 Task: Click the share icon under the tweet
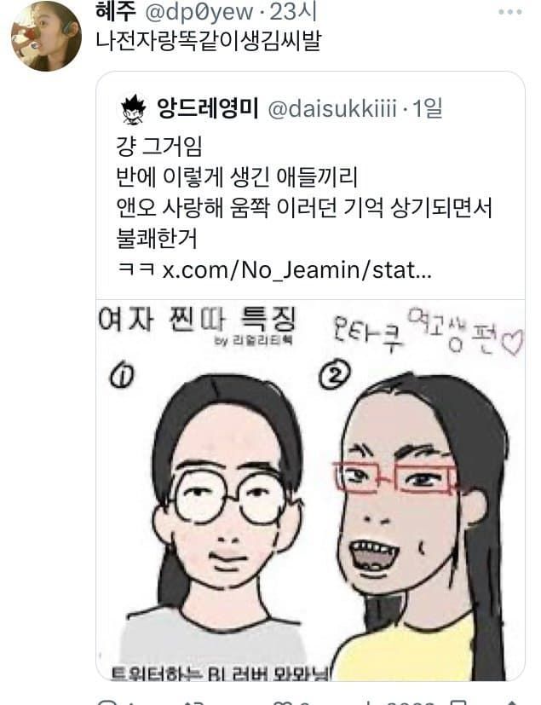point(513,702)
